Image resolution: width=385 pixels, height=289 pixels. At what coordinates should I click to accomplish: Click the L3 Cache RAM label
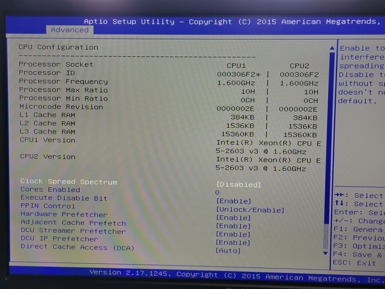(x=47, y=132)
